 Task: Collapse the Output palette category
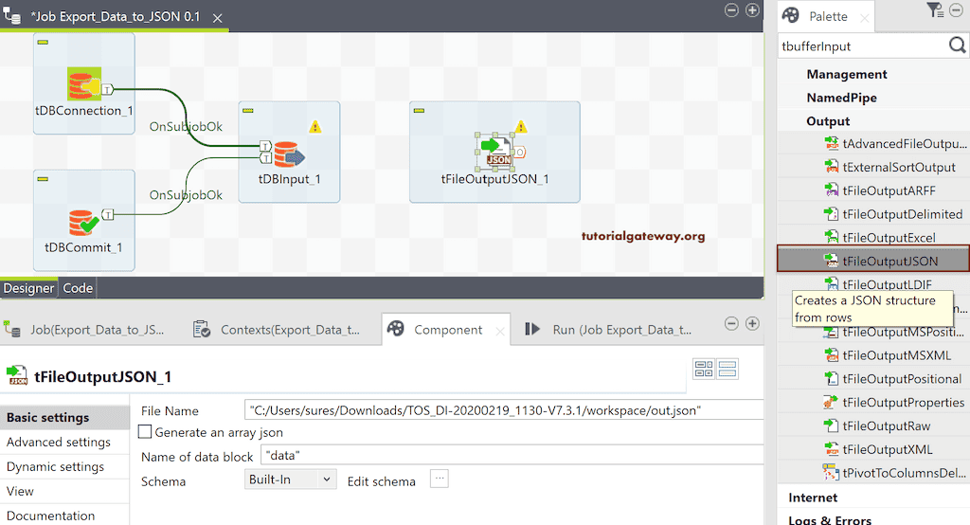(x=828, y=121)
